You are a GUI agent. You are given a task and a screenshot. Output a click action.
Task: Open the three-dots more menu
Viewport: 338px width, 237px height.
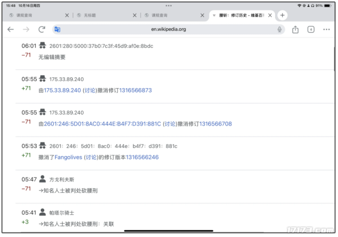click(326, 29)
